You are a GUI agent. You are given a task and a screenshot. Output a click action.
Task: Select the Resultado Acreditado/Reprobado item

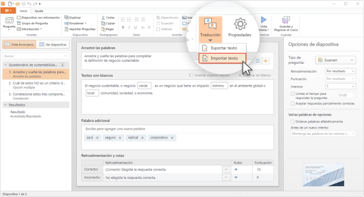pos(36,114)
